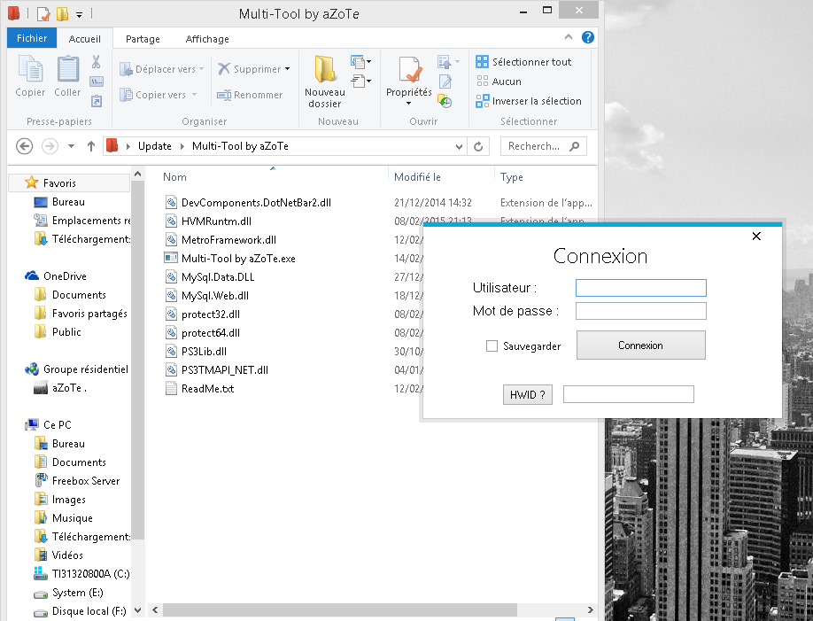Click into the Mot de passe field

[x=641, y=311]
